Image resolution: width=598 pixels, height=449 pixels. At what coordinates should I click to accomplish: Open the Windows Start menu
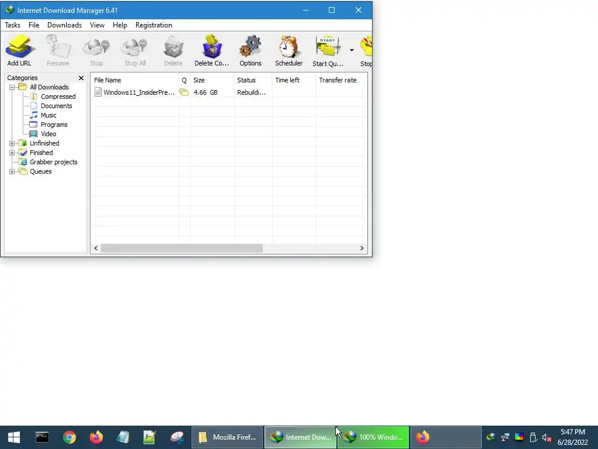[14, 437]
